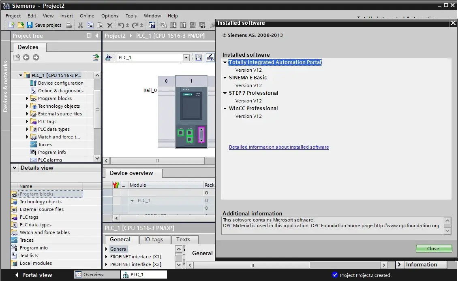Click the Cut scissors icon
Viewport: 458px width, 281px height.
(80, 25)
